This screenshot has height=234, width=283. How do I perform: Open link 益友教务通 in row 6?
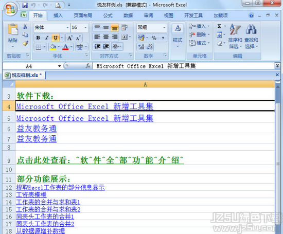coord(37,129)
